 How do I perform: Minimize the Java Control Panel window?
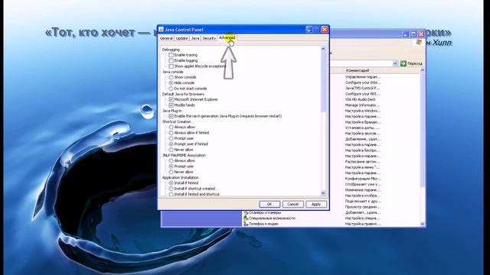coord(309,29)
